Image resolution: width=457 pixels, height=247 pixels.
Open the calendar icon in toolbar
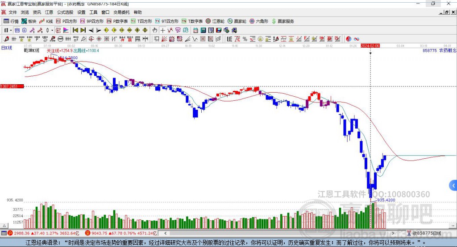point(195,30)
